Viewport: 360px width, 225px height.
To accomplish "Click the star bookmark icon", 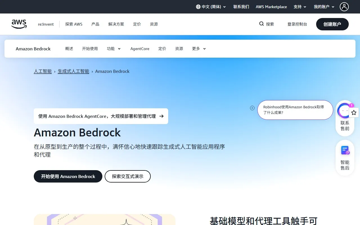I will (x=354, y=112).
